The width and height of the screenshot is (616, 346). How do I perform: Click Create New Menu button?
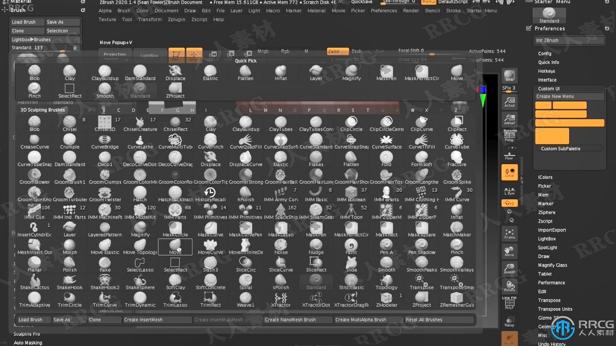[x=569, y=96]
